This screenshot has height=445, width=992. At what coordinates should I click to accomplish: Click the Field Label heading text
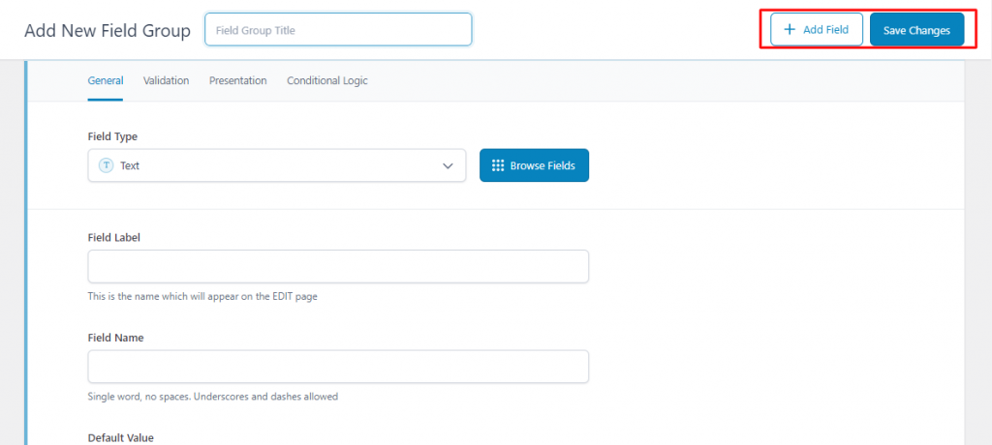click(x=115, y=237)
